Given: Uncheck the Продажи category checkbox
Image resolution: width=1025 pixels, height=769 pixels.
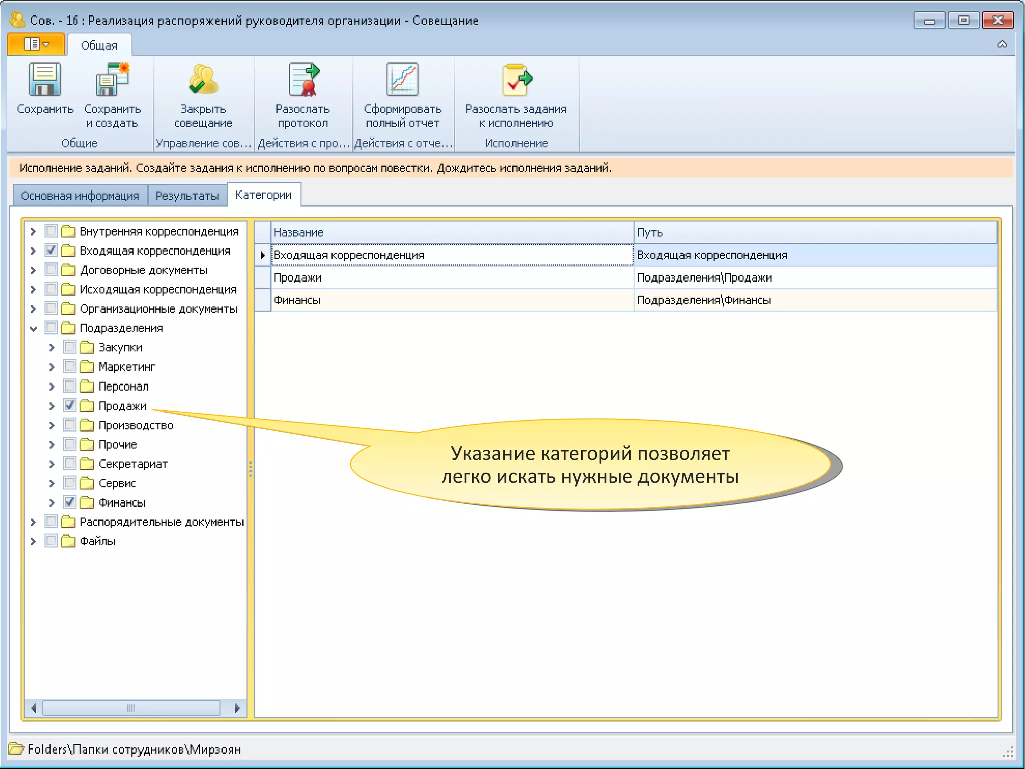Looking at the screenshot, I should tap(70, 405).
